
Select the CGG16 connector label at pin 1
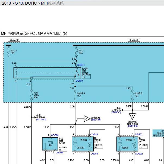(94, 154)
